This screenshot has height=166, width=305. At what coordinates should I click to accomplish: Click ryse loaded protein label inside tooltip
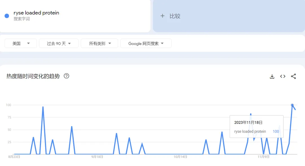(250, 131)
